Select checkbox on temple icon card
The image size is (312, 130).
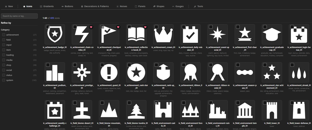pyautogui.click(x=238, y=103)
